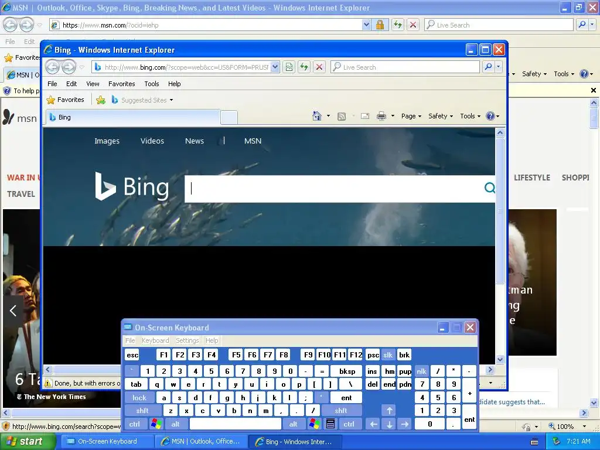Toggle right ctrl key on On-Screen Keyboard
This screenshot has width=600, height=450.
pyautogui.click(x=349, y=424)
